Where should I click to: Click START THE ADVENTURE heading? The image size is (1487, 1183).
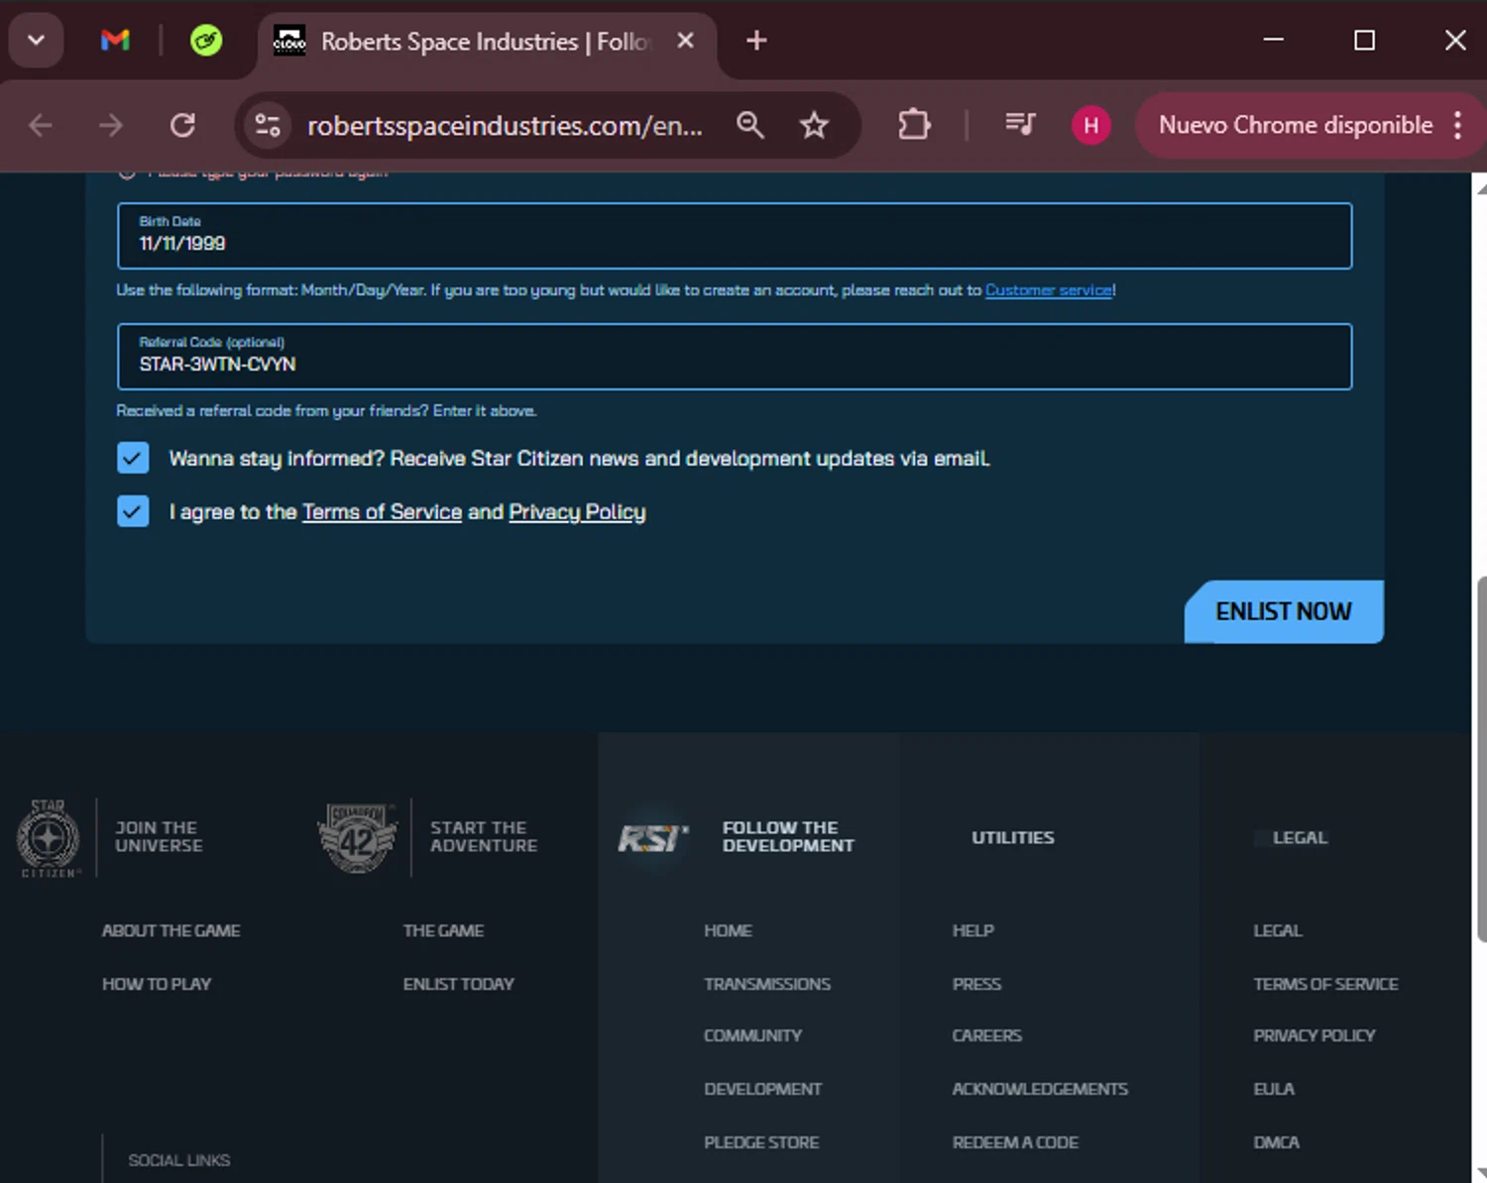click(484, 836)
